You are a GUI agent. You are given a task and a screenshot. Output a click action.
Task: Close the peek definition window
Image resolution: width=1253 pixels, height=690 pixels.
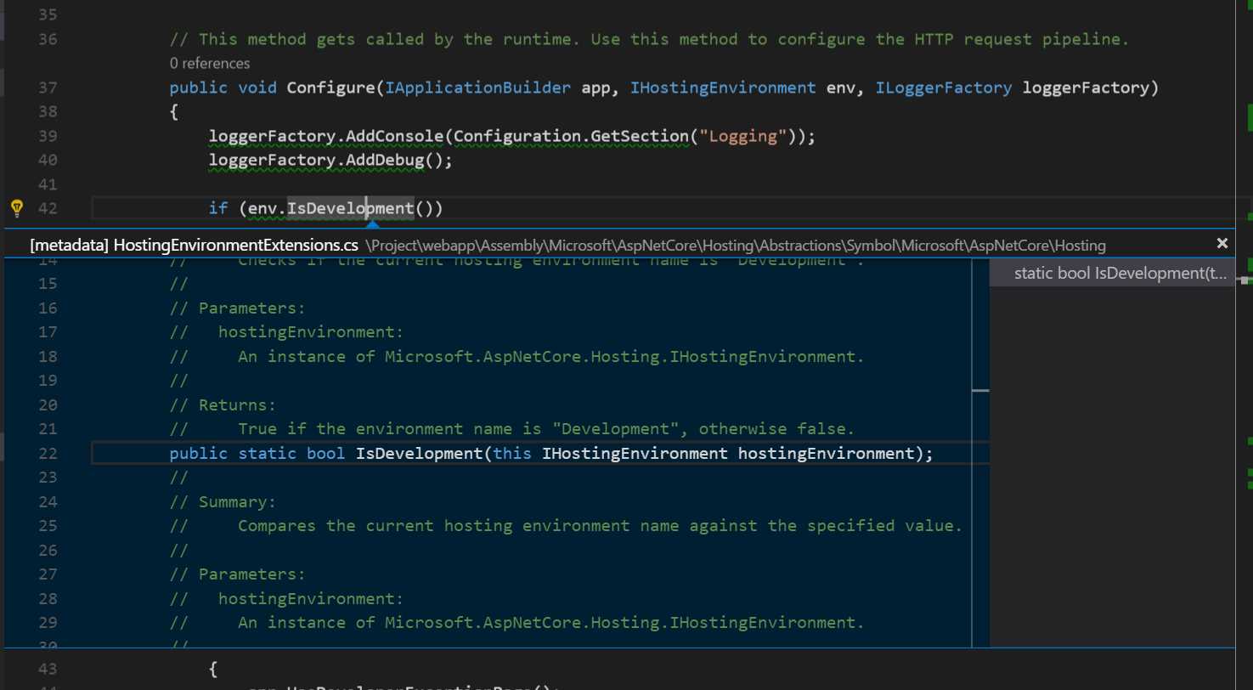point(1222,243)
